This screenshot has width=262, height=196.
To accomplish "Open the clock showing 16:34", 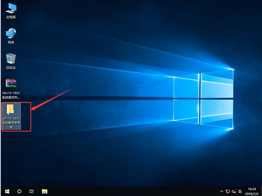I will (252, 191).
